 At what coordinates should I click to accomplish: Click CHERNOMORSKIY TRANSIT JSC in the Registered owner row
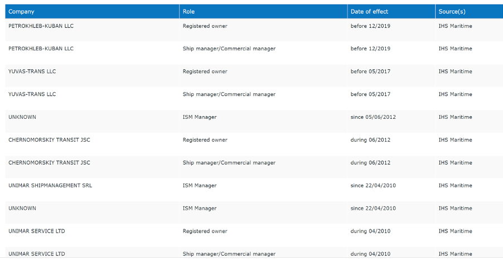pyautogui.click(x=49, y=140)
